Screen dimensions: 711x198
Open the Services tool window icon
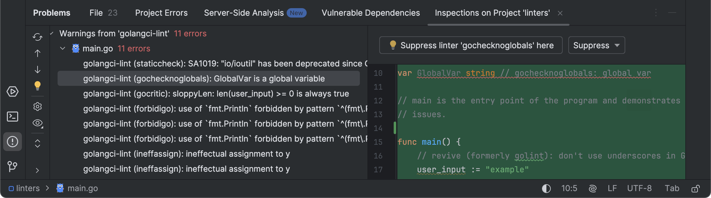[13, 91]
